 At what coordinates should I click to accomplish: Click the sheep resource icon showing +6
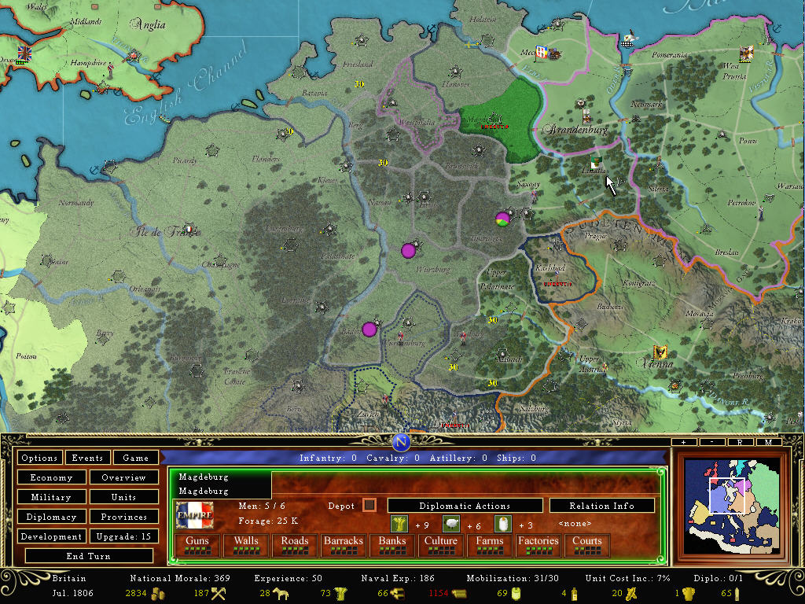pyautogui.click(x=450, y=524)
